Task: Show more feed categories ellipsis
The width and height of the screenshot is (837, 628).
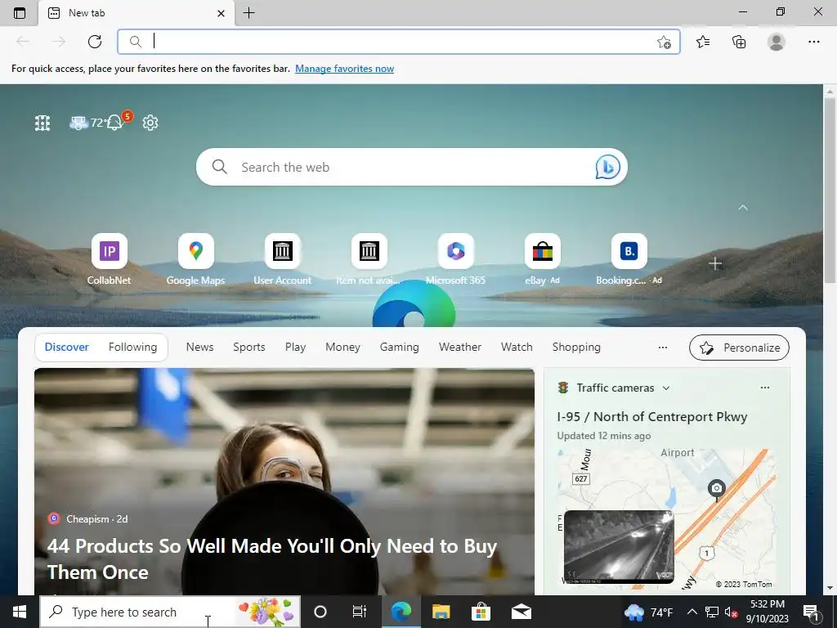Action: 663,347
